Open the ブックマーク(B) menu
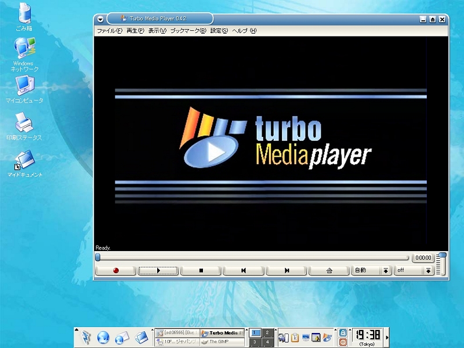Image resolution: width=464 pixels, height=348 pixels. click(188, 31)
